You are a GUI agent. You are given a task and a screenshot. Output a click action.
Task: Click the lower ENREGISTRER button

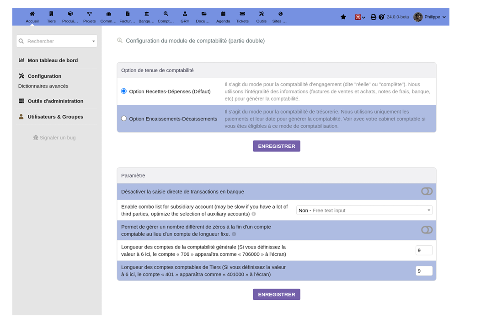tap(277, 294)
